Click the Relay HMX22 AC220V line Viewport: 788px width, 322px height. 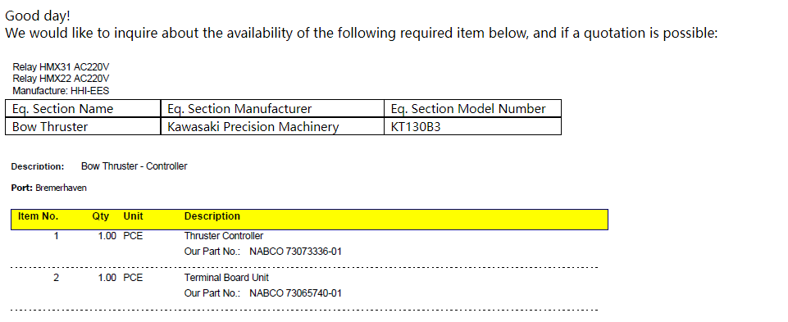click(x=61, y=79)
